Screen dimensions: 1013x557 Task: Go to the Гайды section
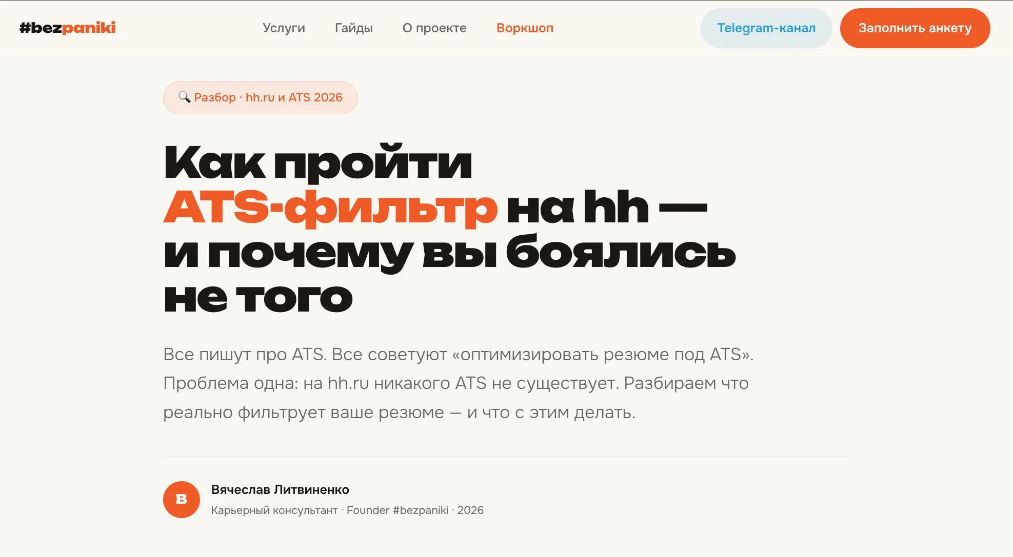(x=353, y=28)
